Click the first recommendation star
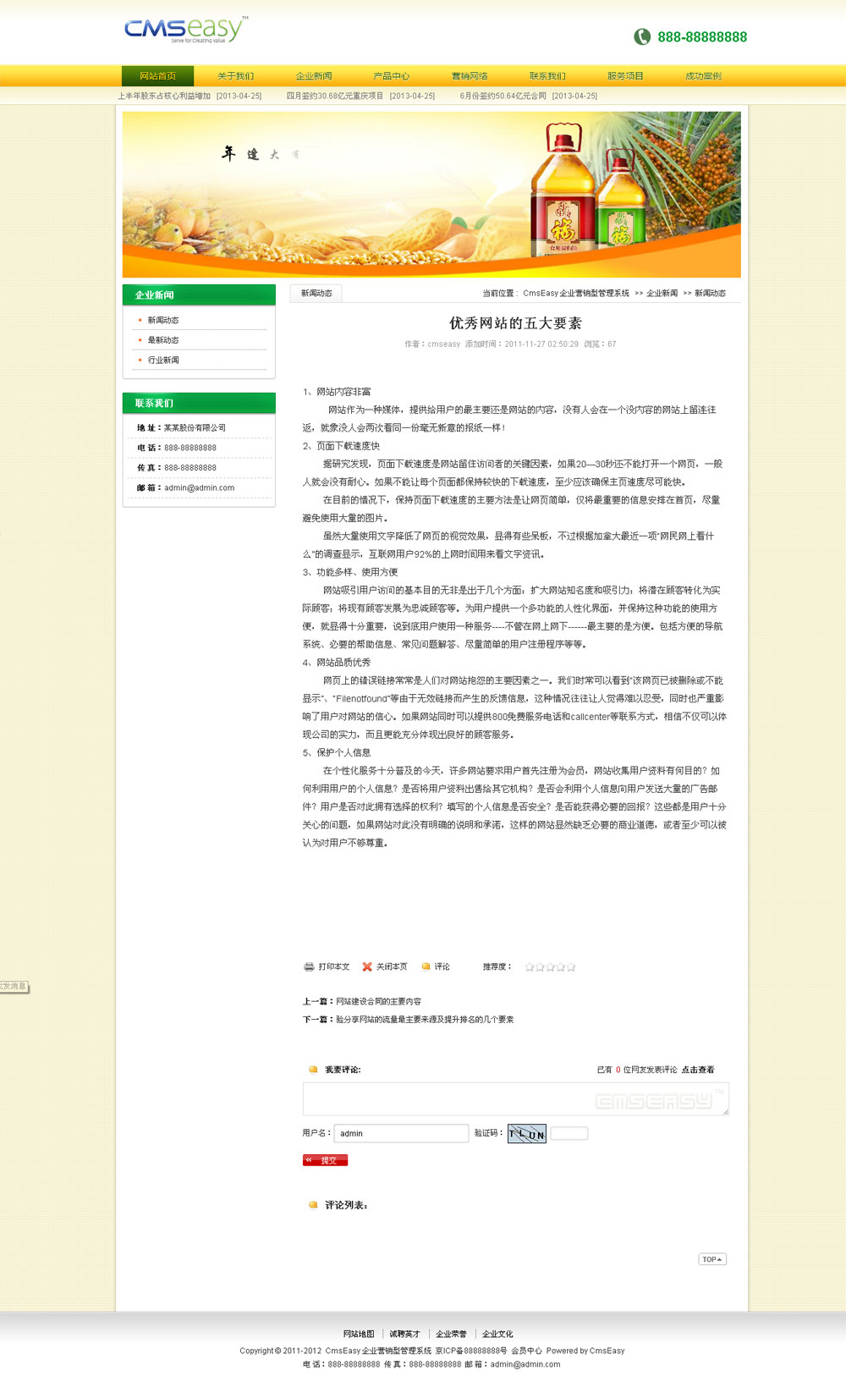Viewport: 846px width, 1387px height. pos(530,966)
